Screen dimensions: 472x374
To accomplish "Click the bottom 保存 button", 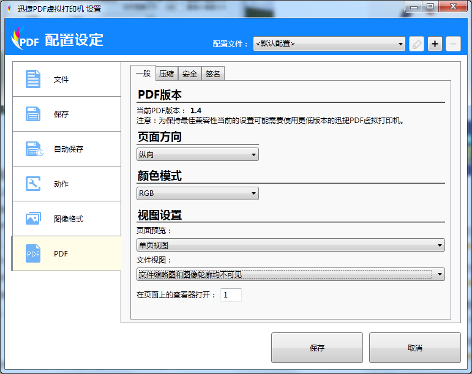I will [317, 348].
